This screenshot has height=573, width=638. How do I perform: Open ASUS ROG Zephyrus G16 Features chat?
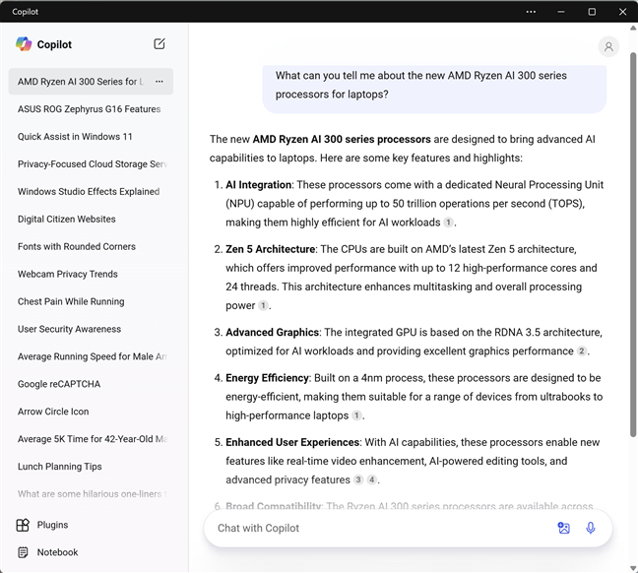[91, 109]
